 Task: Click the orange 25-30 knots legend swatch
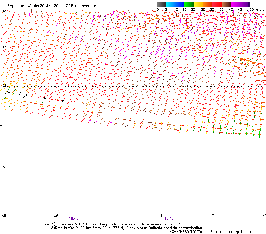coord(208,4)
